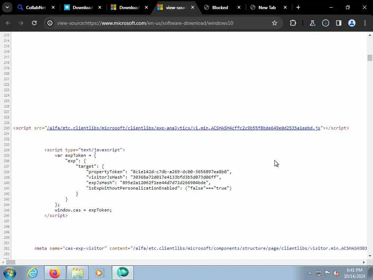373x280 pixels.
Task: Click the visitorJsHash value text
Action: pos(174,177)
